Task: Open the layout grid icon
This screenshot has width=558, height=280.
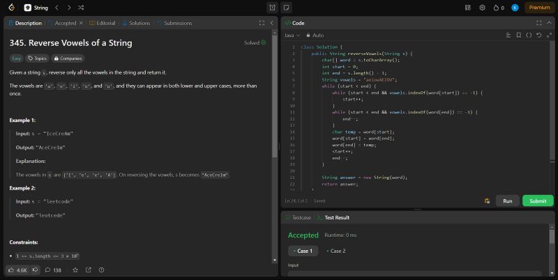Action: tap(468, 8)
